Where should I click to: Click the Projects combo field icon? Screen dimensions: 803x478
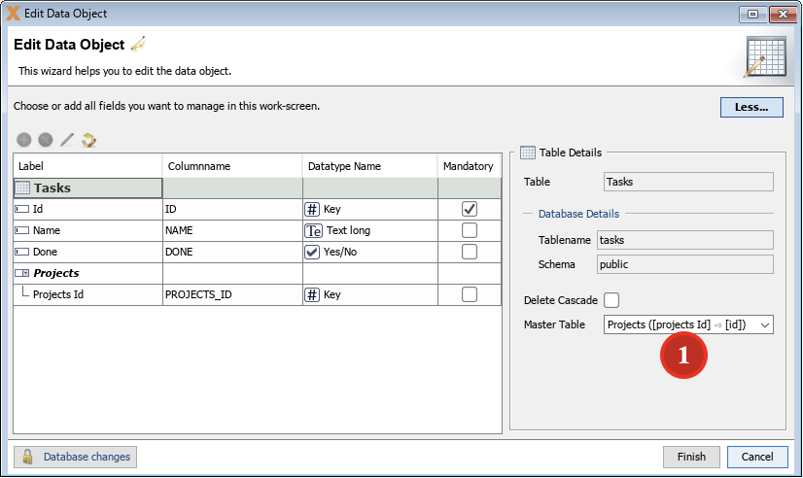coord(22,273)
